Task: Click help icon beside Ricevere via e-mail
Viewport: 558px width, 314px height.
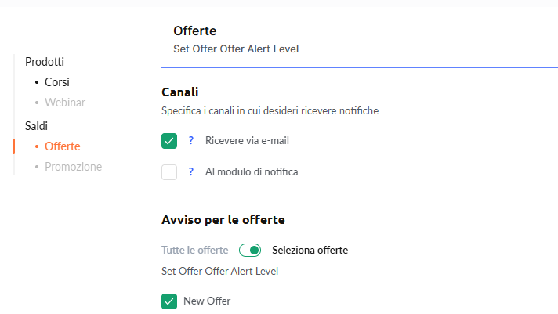Action: (190, 141)
